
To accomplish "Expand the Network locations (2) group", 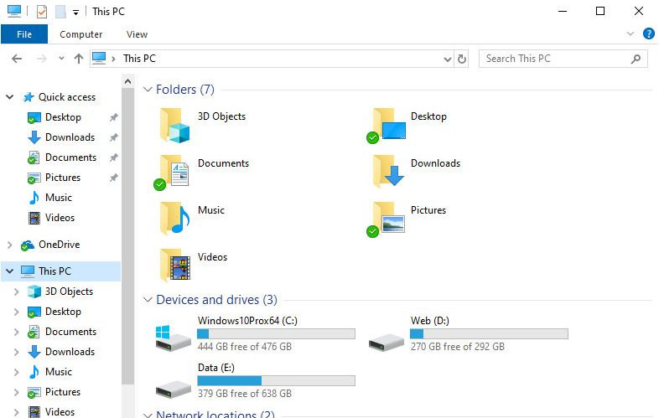I will click(148, 415).
